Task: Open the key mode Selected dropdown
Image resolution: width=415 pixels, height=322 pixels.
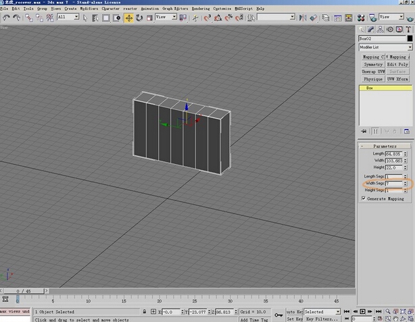Action: (322, 312)
